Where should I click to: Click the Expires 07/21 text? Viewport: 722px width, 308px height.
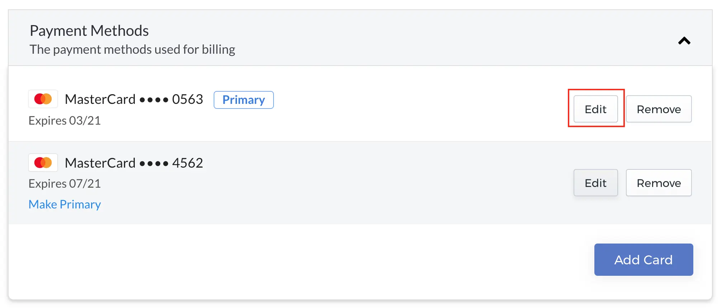tap(65, 183)
